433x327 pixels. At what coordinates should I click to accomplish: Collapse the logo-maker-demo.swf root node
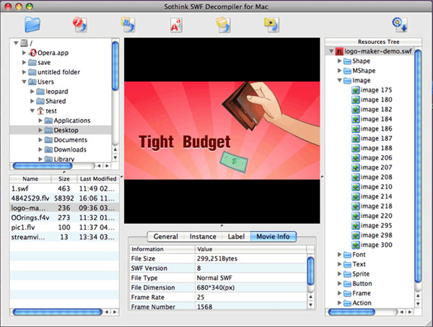[x=331, y=51]
